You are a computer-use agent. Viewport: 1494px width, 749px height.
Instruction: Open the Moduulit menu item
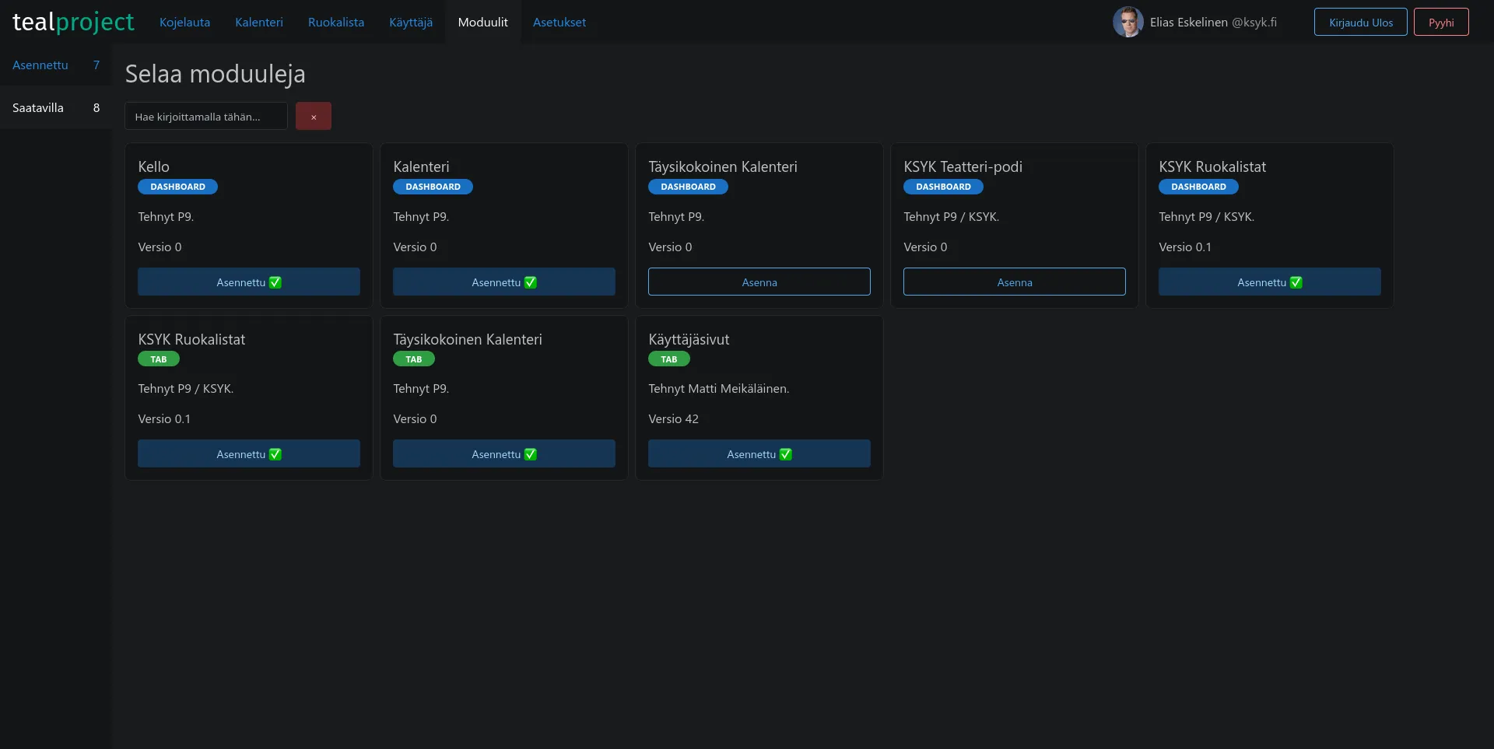[482, 22]
